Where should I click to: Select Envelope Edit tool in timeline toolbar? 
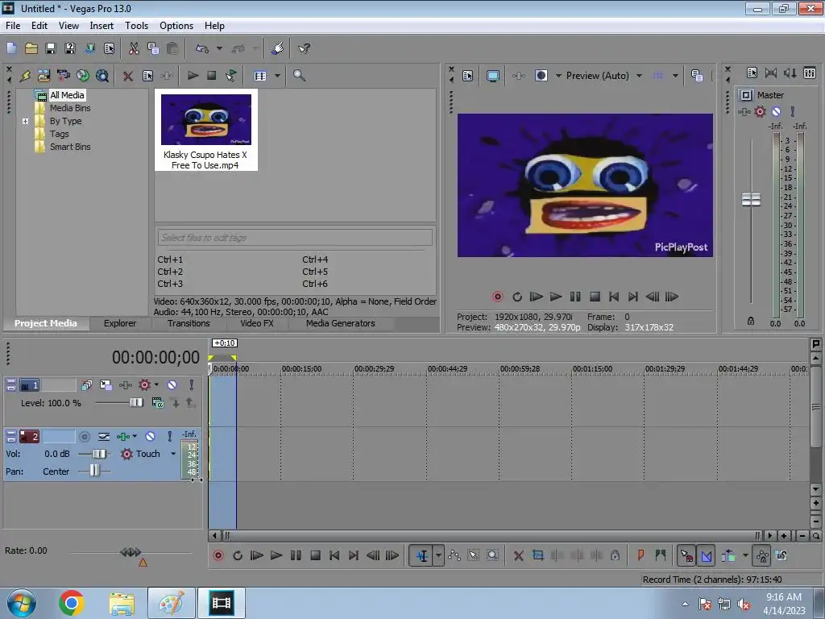tap(454, 555)
